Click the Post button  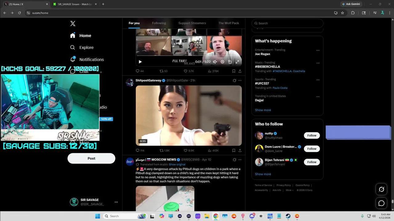tap(91, 158)
